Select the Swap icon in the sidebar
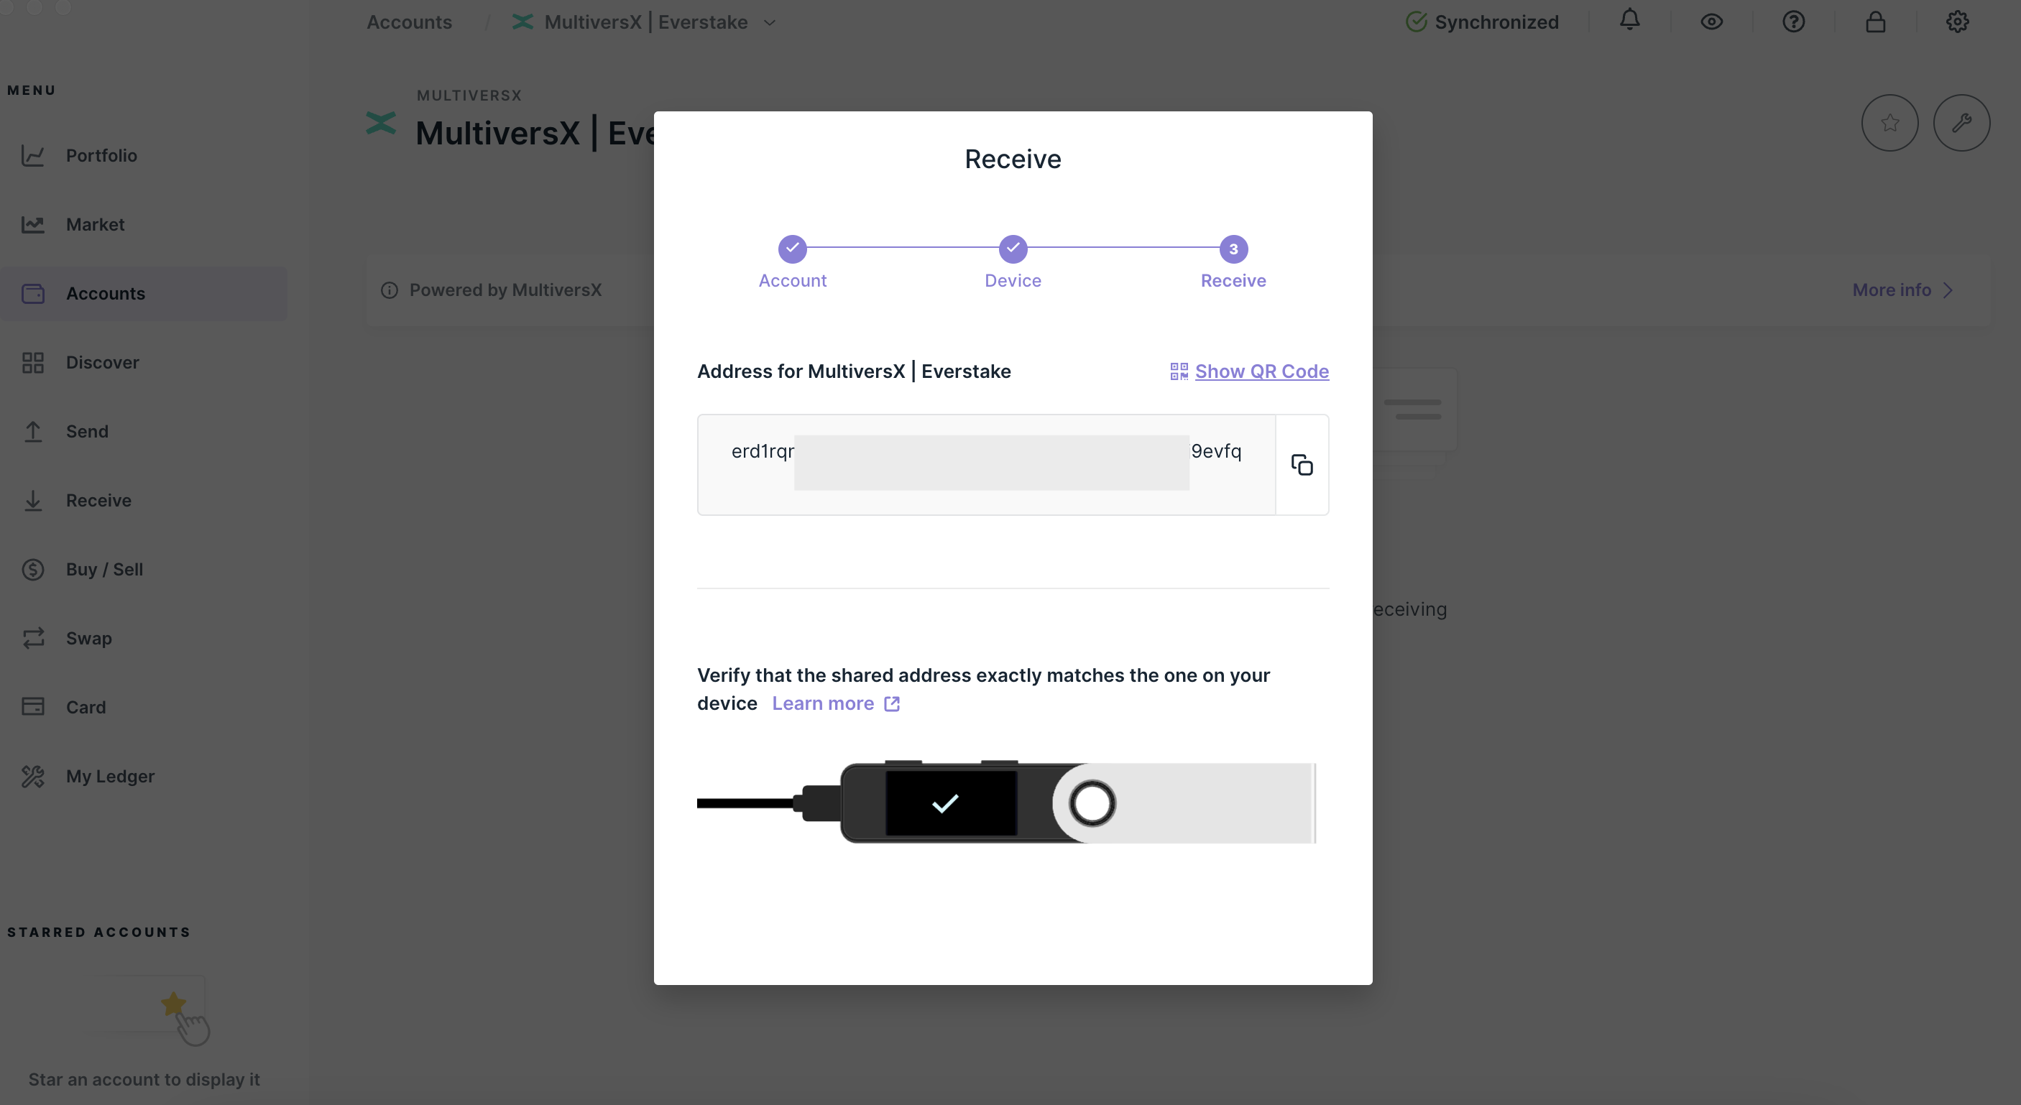This screenshot has height=1105, width=2021. coord(33,637)
